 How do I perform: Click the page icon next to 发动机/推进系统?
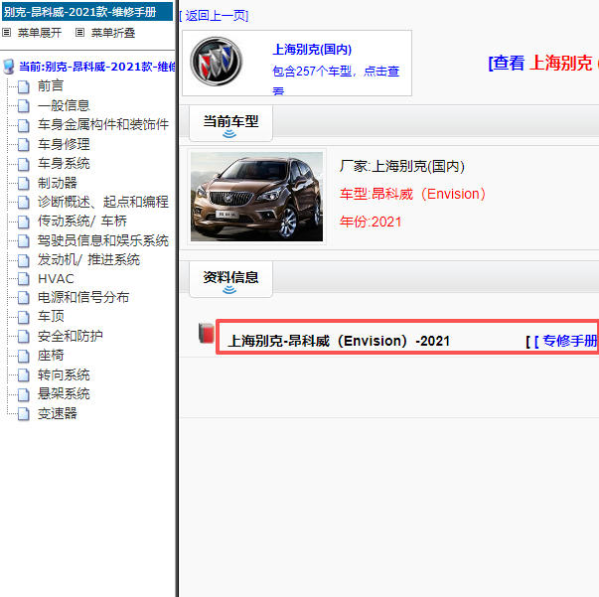coord(23,260)
